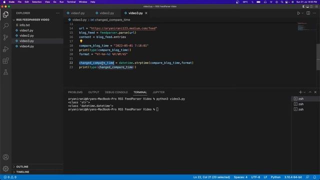This screenshot has height=180, width=320.
Task: Change end of line sequence LF
Action: coord(265,177)
